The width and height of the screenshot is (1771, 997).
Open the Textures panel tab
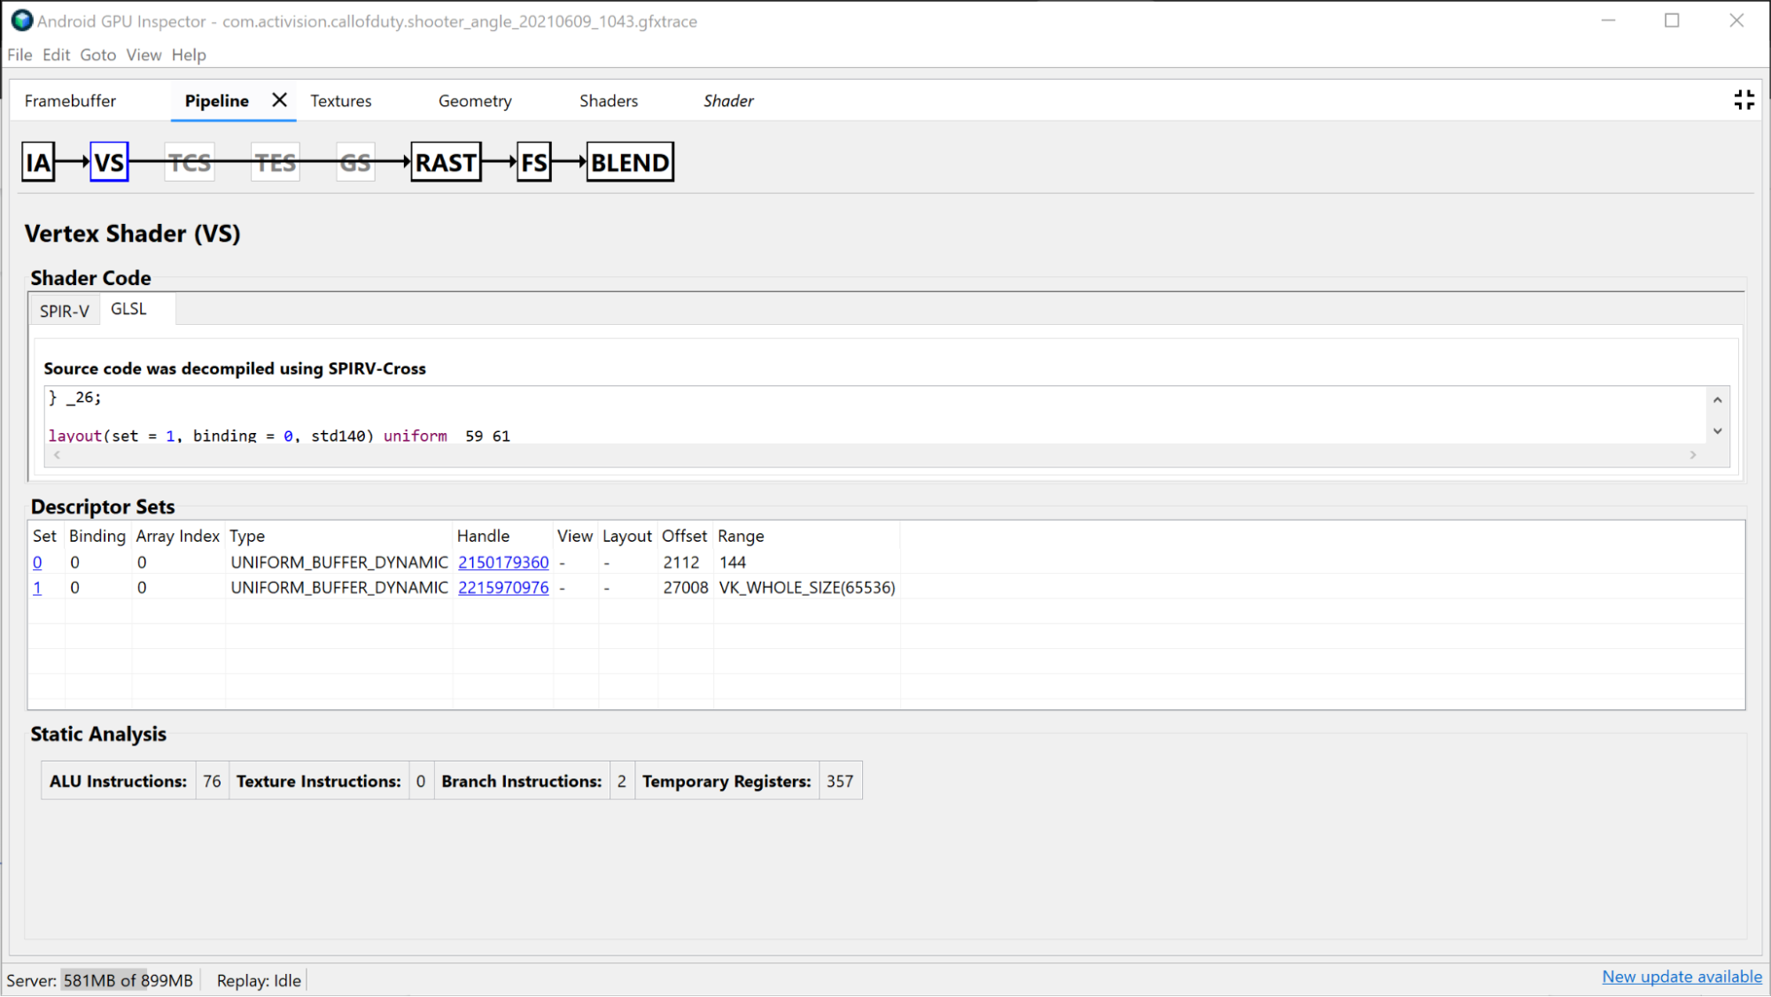[339, 100]
